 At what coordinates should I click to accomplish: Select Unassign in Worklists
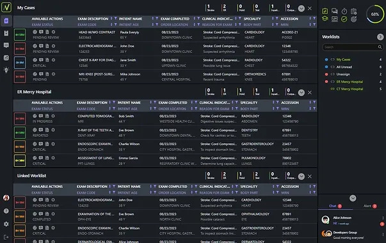tap(343, 74)
